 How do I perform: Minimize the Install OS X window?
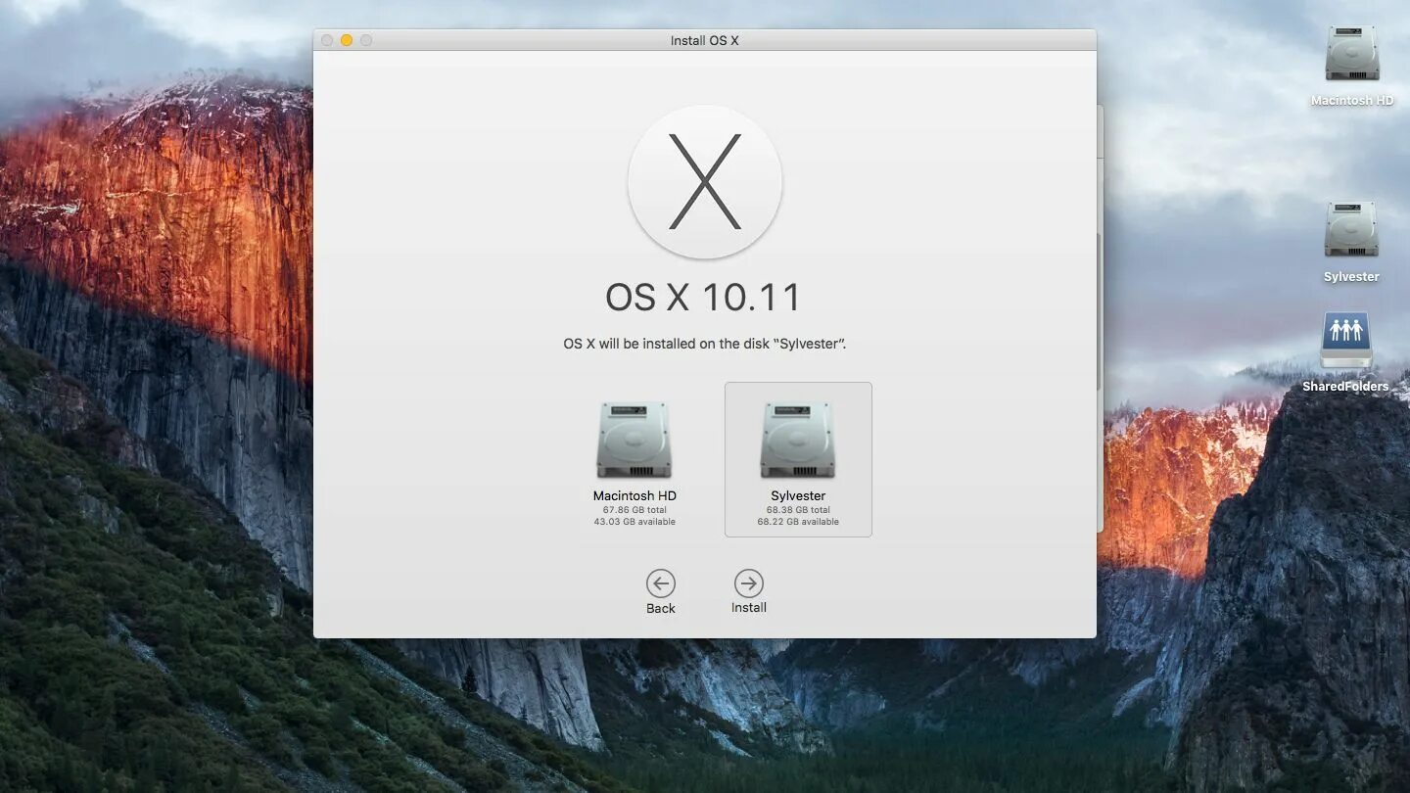(347, 40)
